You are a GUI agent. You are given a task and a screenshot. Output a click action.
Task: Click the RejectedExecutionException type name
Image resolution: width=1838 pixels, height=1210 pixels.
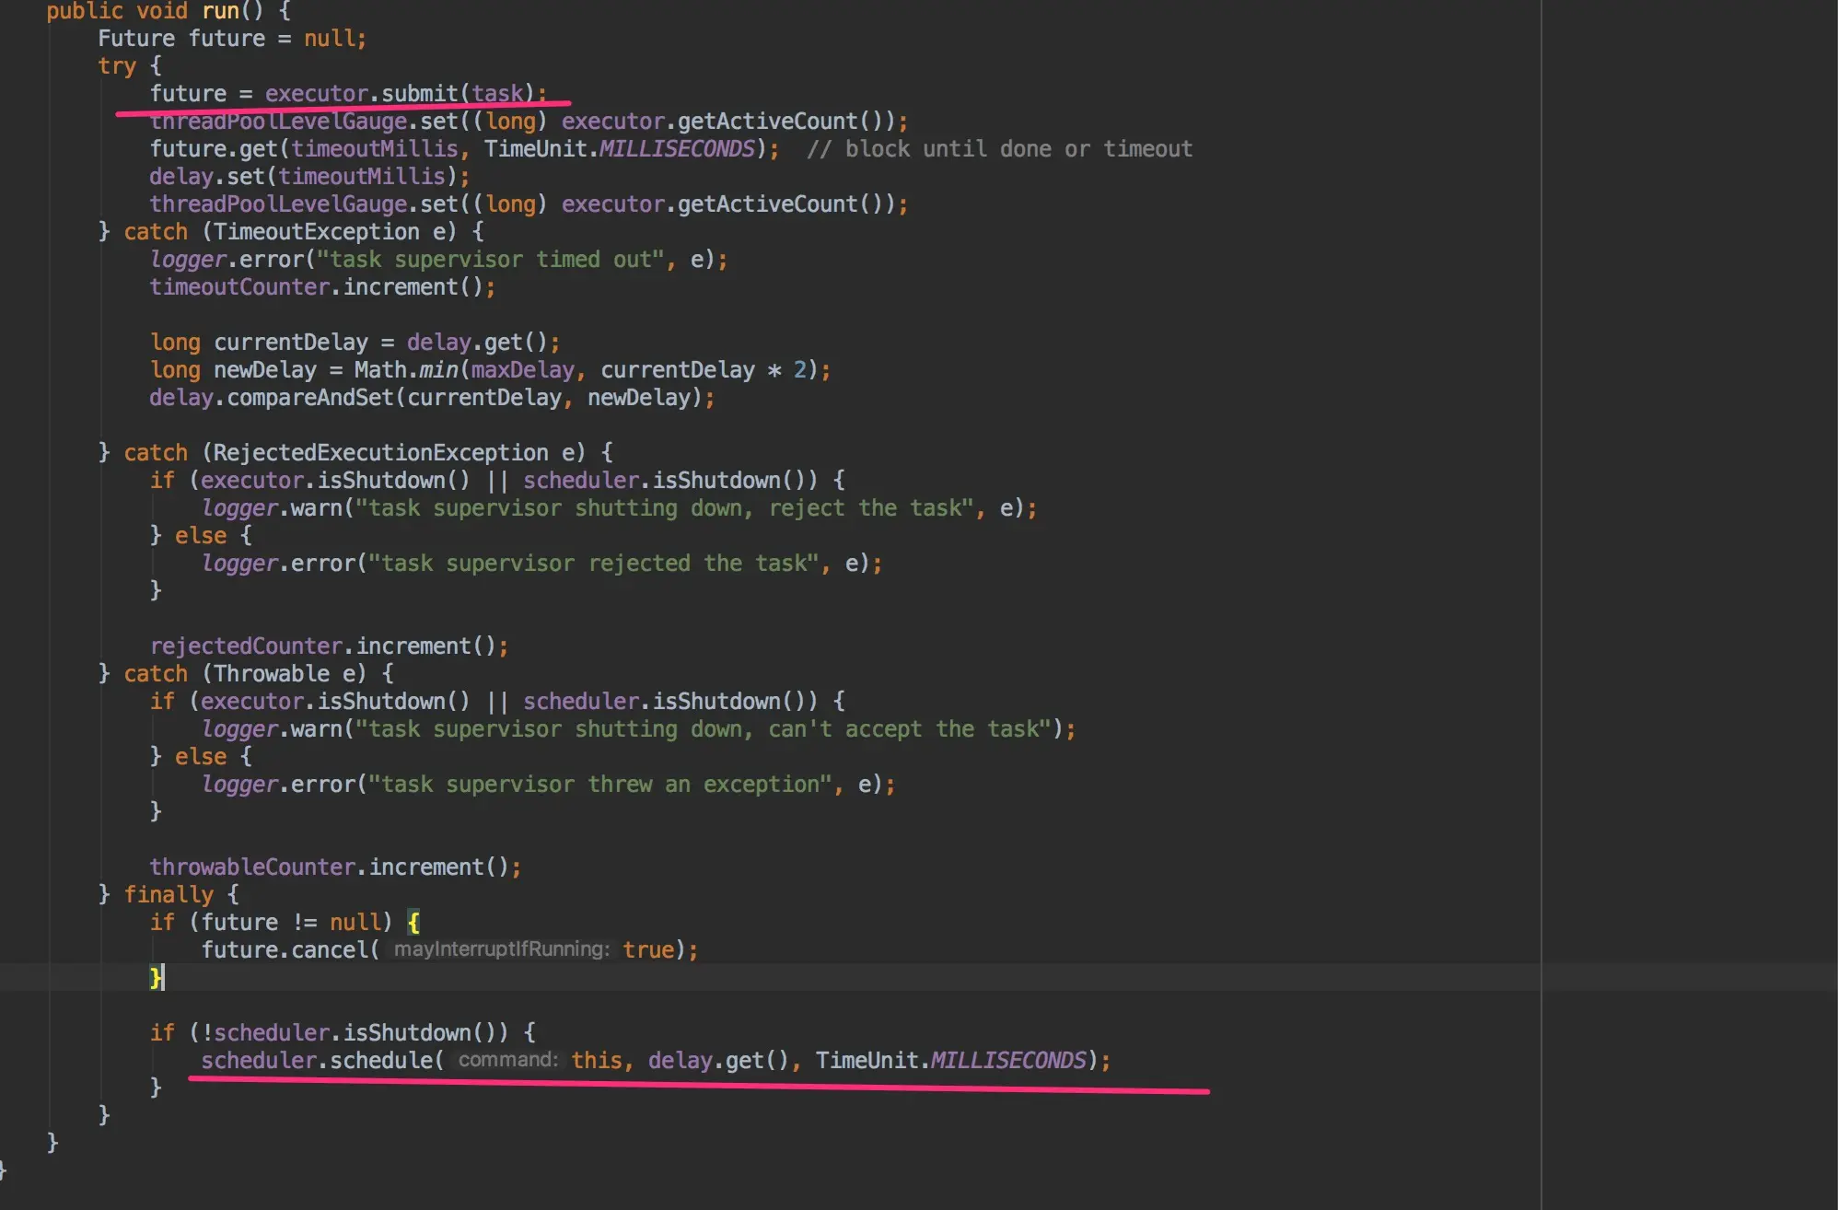(380, 453)
